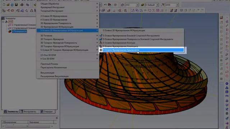Open 3D Фрезерование Поверхность submenu
The height and width of the screenshot is (129, 230).
[x=68, y=23]
